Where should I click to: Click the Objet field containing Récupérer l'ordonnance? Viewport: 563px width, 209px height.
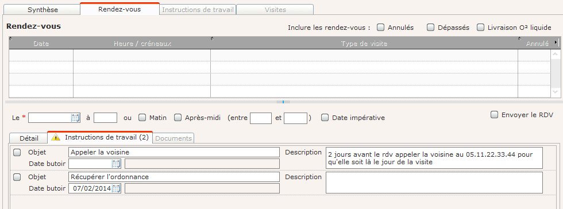(173, 177)
